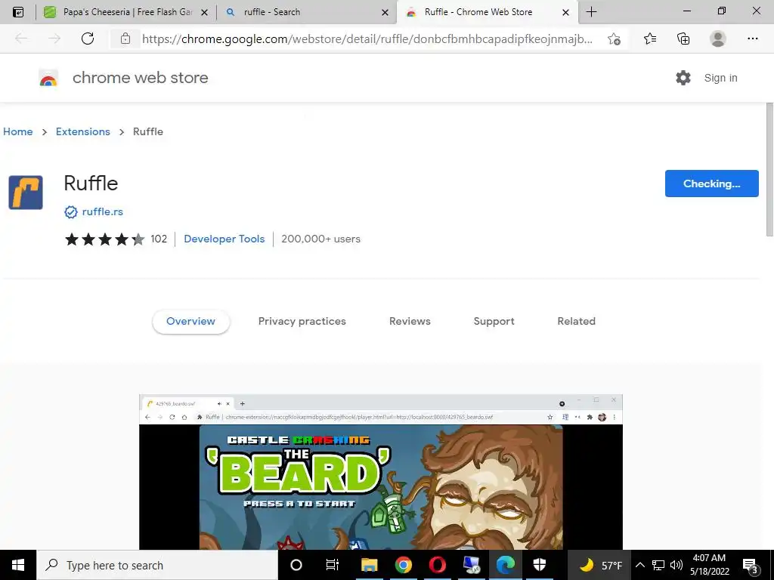The image size is (774, 580).
Task: Open Task View on the taskbar
Action: (333, 565)
